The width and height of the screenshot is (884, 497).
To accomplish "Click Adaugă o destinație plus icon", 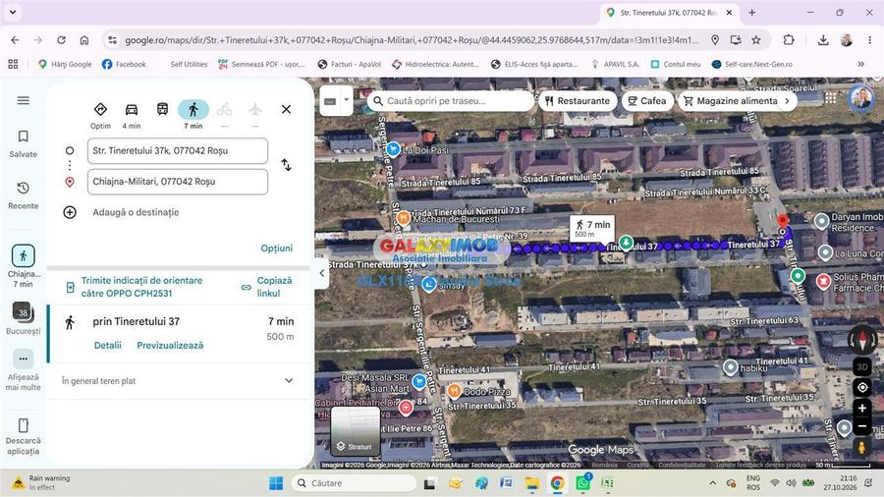I will click(70, 212).
